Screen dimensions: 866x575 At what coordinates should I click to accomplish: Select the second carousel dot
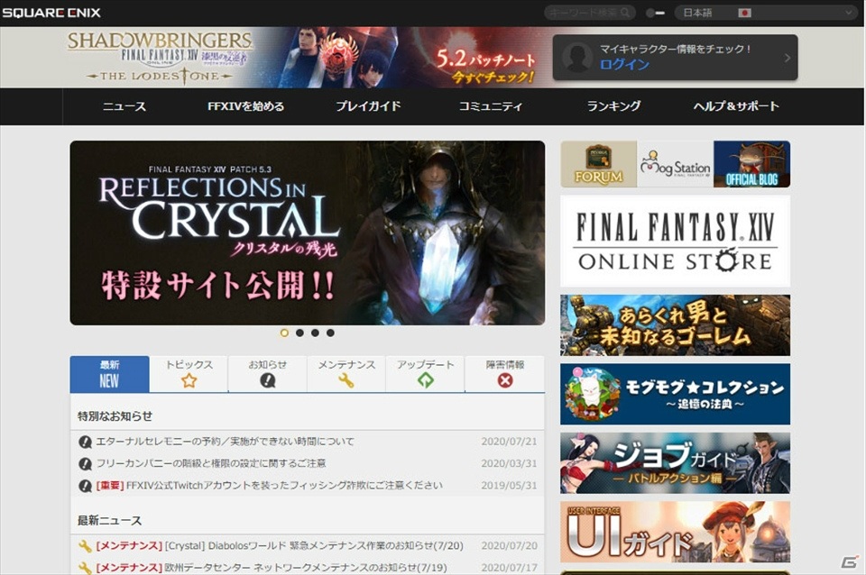299,333
